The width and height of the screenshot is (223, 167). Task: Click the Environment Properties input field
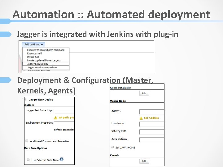coord(64,123)
